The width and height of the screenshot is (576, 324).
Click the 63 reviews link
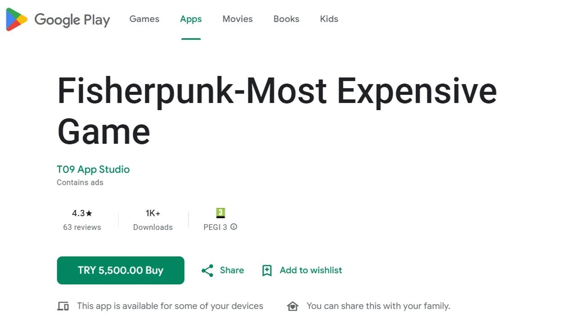[82, 227]
